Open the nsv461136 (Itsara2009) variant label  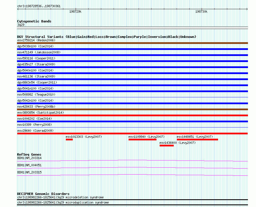tap(36, 76)
